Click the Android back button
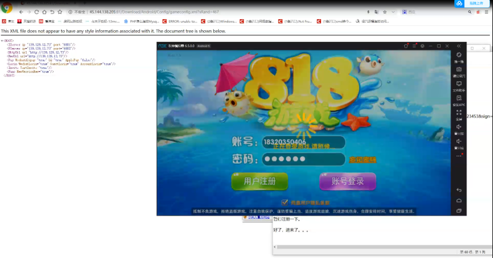Image resolution: width=493 pixels, height=258 pixels. click(458, 190)
